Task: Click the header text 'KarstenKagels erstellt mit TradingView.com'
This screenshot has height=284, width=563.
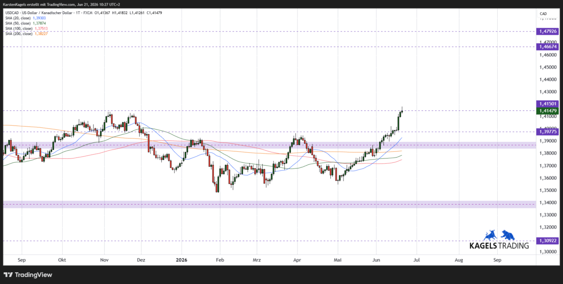Action: click(x=39, y=4)
